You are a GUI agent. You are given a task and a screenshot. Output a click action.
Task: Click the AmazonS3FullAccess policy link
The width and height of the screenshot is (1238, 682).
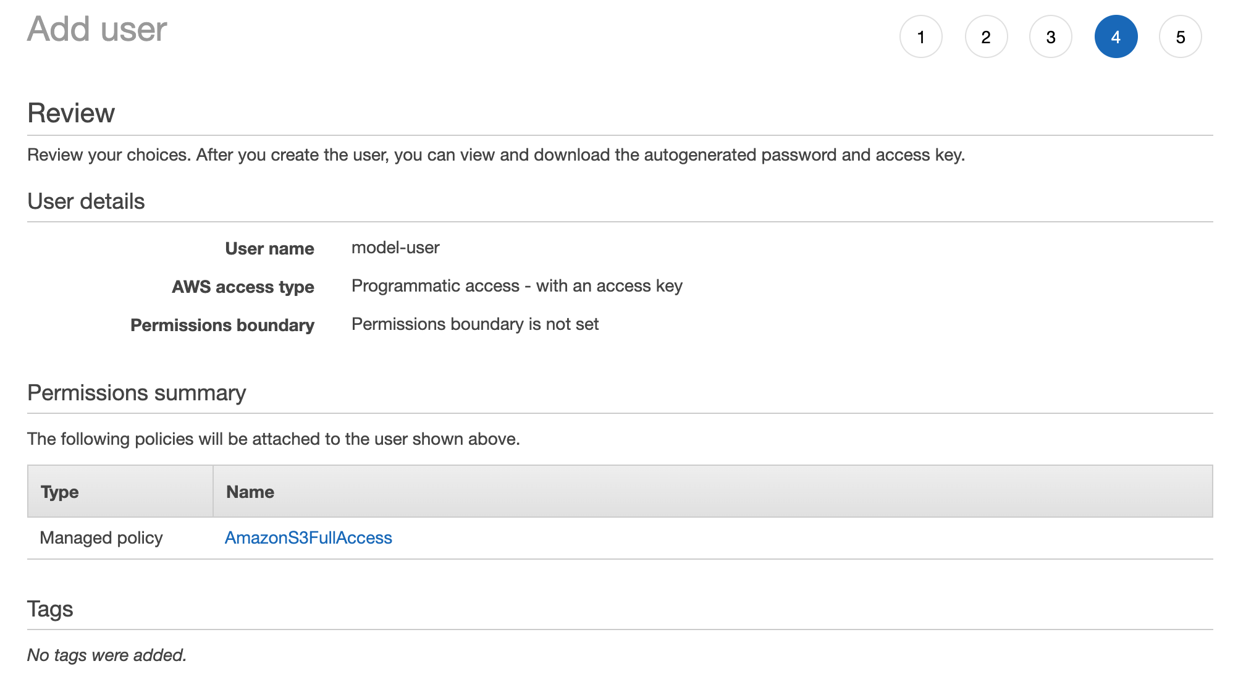(308, 537)
